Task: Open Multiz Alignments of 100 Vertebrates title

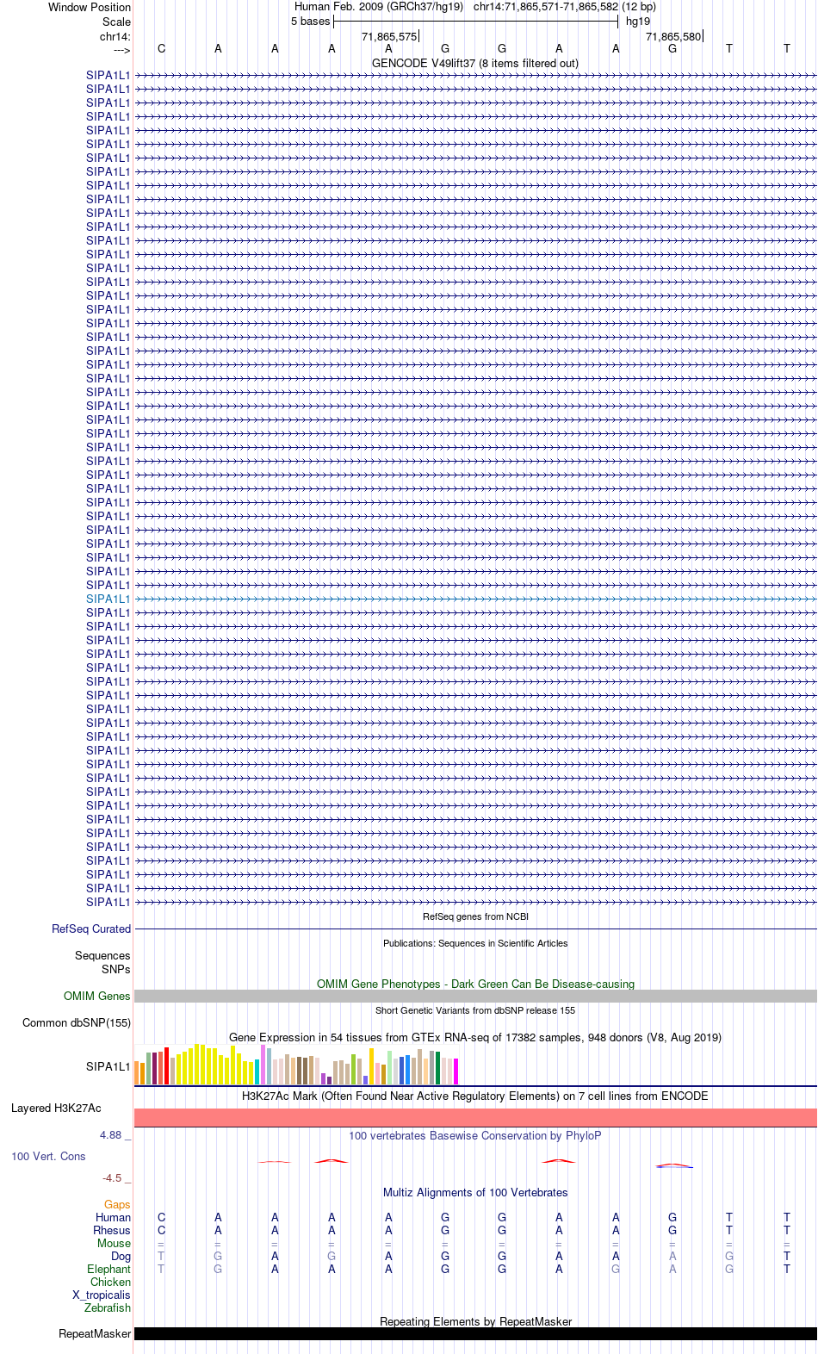Action: click(475, 1192)
